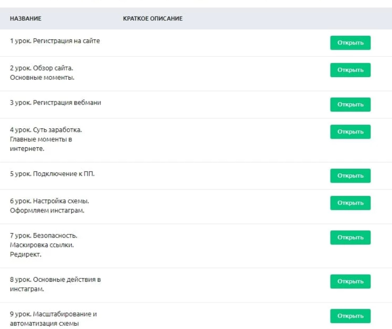Open lesson 2 using its Открыть button

coord(350,70)
